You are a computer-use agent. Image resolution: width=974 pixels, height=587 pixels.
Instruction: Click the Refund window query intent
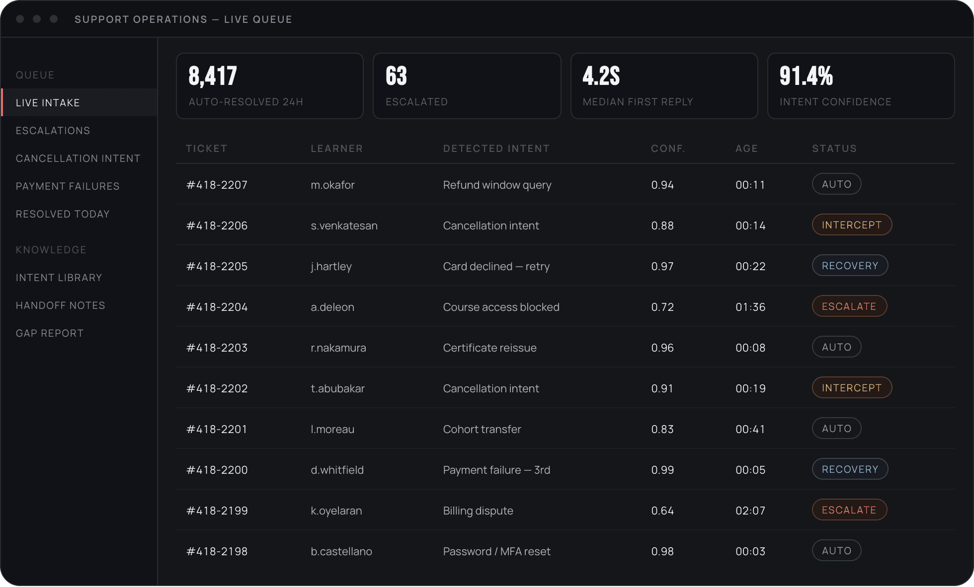(497, 185)
